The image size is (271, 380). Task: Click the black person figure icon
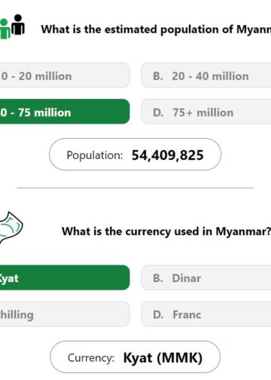[x=18, y=25]
